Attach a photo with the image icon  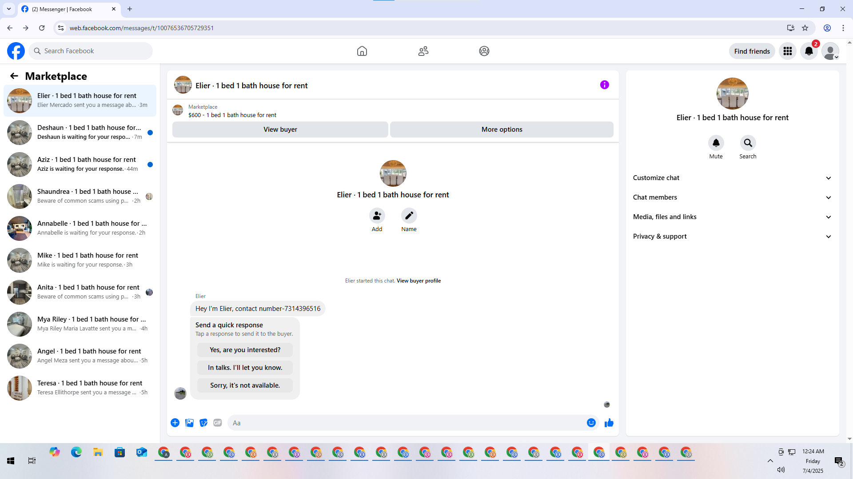coord(189,423)
